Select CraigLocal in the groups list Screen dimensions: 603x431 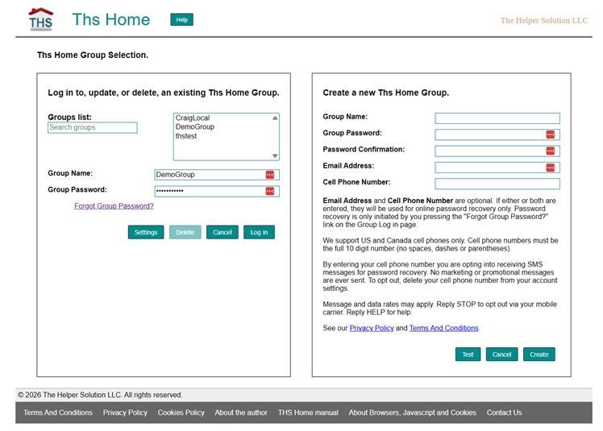pos(193,118)
